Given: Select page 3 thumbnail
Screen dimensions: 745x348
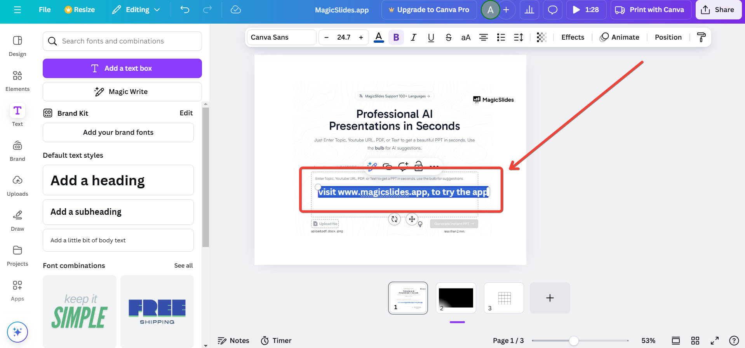Looking at the screenshot, I should 504,298.
